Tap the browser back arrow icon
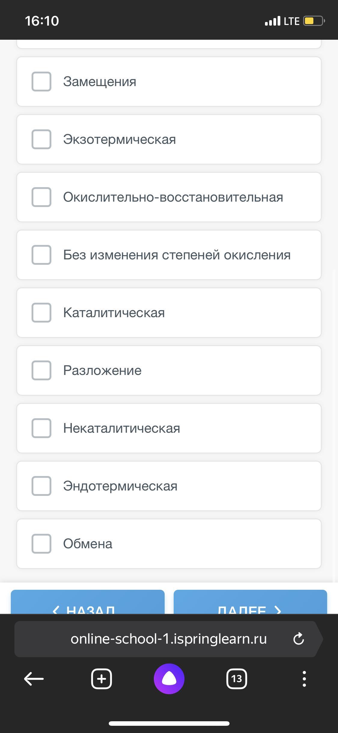Image resolution: width=338 pixels, height=733 pixels. pos(34,679)
